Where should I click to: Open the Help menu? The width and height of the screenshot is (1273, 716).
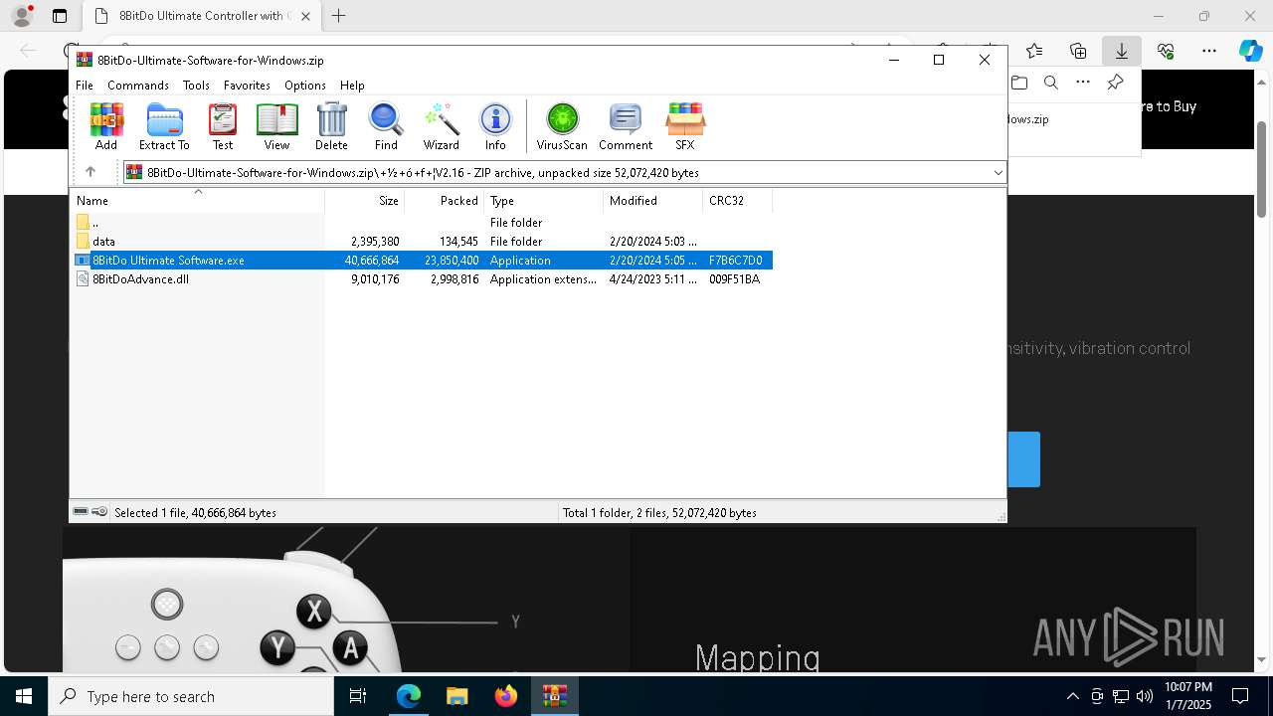click(352, 86)
